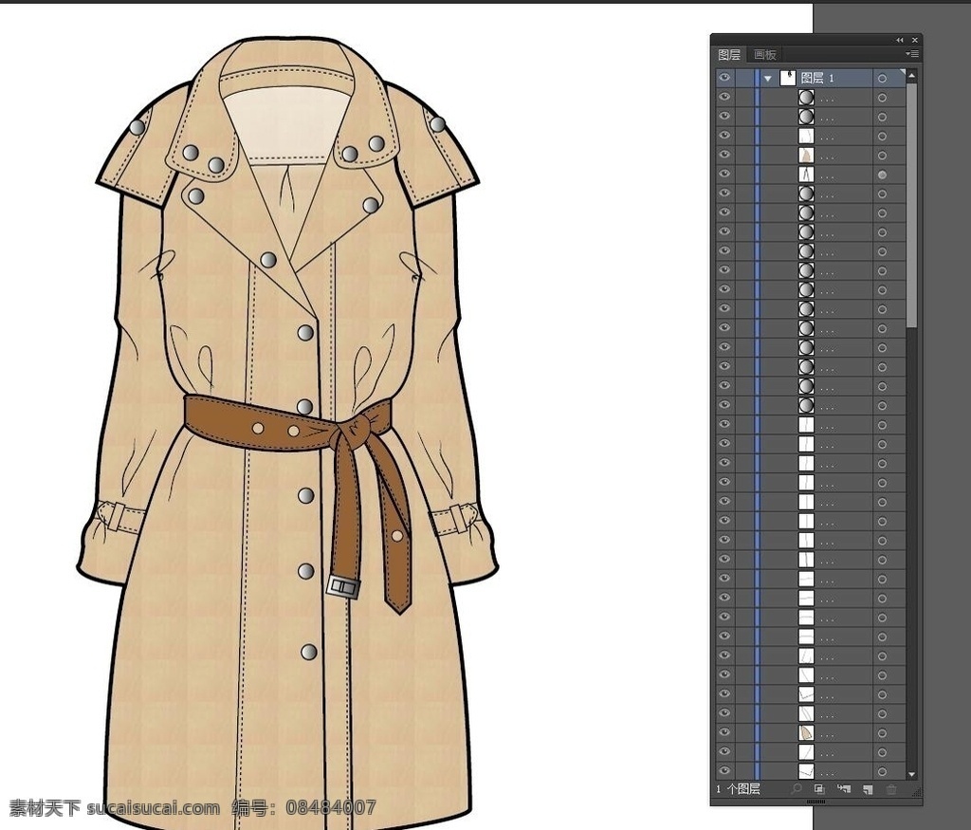Image resolution: width=971 pixels, height=830 pixels.
Task: Open the Layers panel flyout menu
Action: point(911,54)
